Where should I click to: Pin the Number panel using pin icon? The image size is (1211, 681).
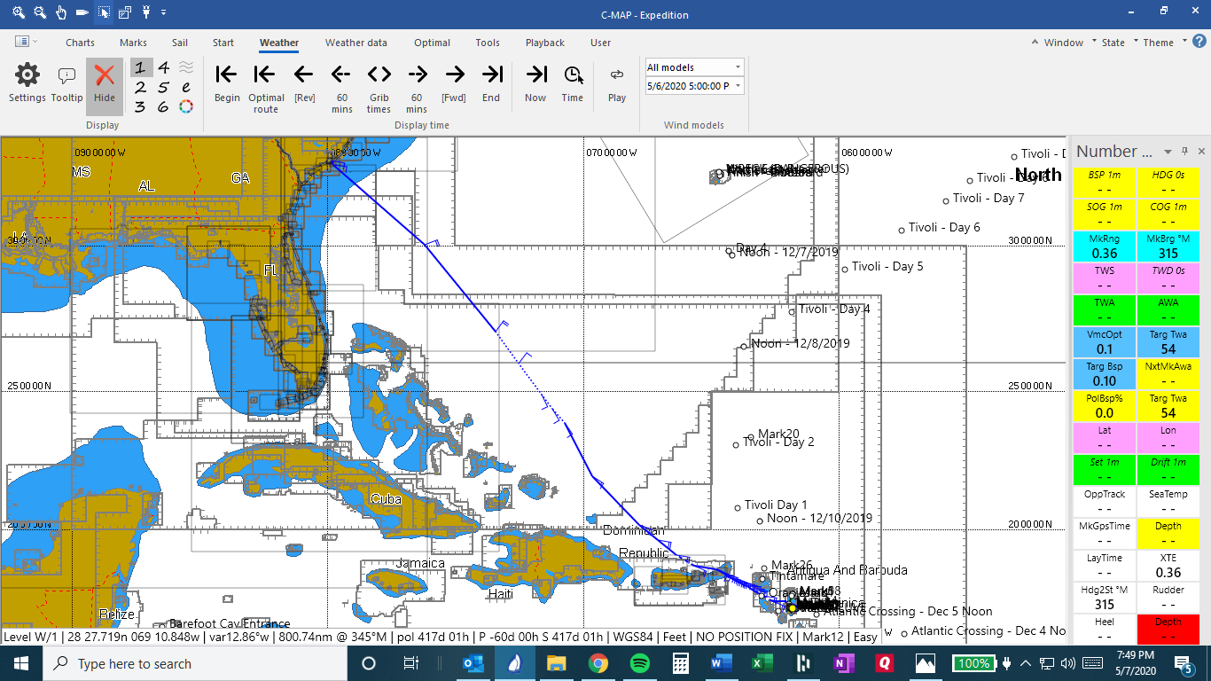tap(1185, 152)
